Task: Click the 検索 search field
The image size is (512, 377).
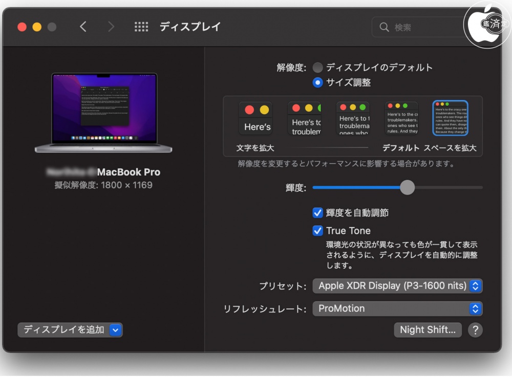Action: pyautogui.click(x=425, y=27)
